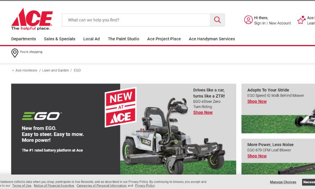This screenshot has width=315, height=189.
Task: Open the Privacy Policy link in cookie banner
Action: pos(145,186)
